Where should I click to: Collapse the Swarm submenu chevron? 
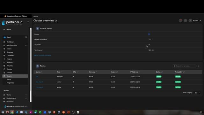pos(26,76)
